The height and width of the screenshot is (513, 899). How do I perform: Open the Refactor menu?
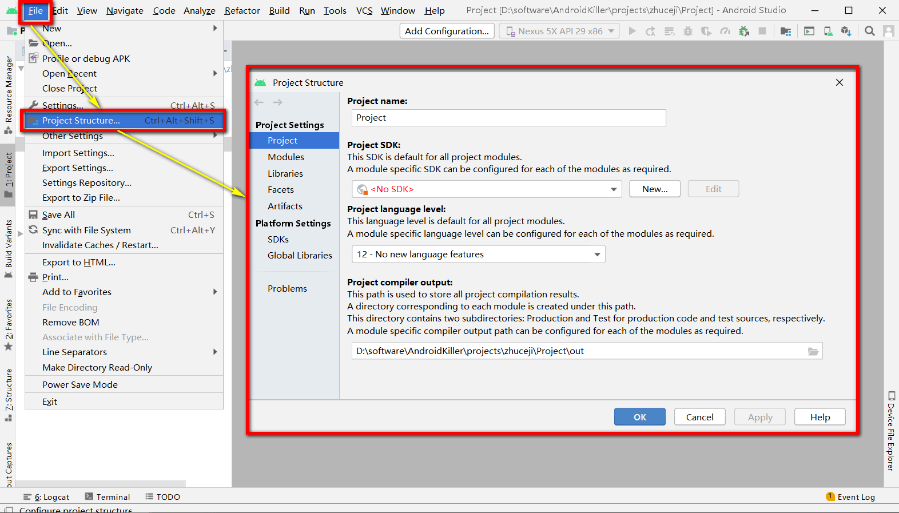point(242,10)
